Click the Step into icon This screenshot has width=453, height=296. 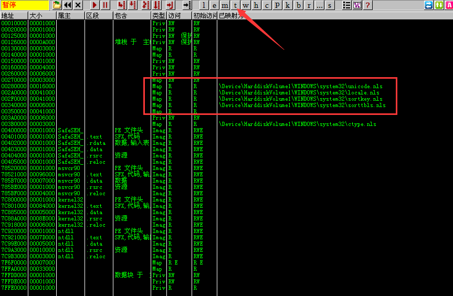pyautogui.click(x=122, y=5)
